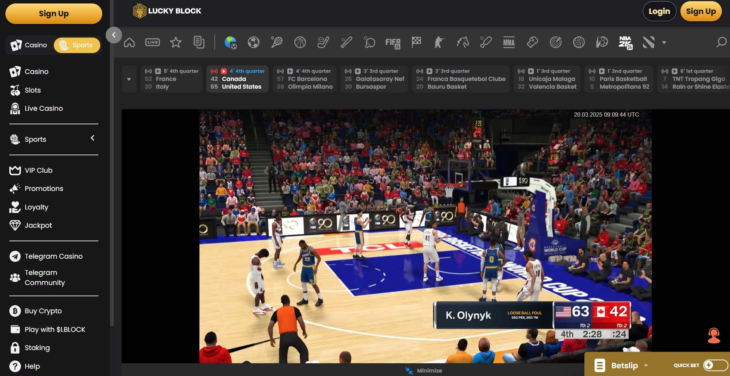Toggle the Quick Bet switch

pos(715,365)
